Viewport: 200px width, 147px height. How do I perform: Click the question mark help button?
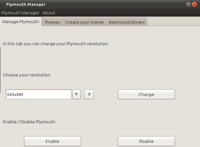pos(89,94)
